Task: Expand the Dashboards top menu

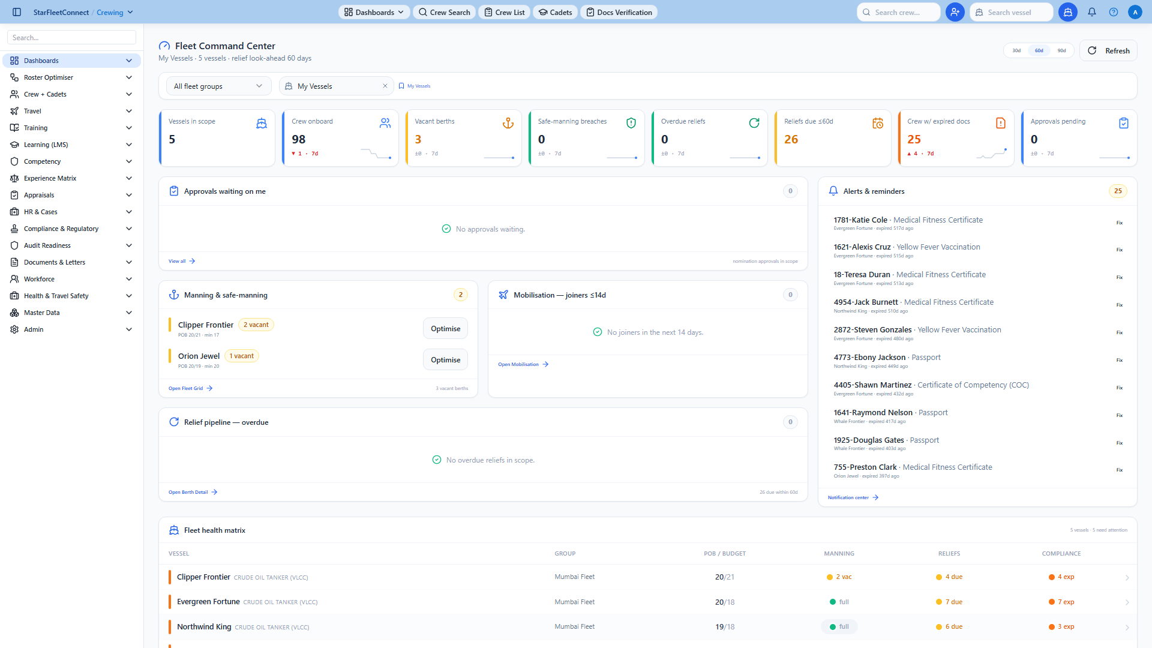Action: click(x=374, y=12)
